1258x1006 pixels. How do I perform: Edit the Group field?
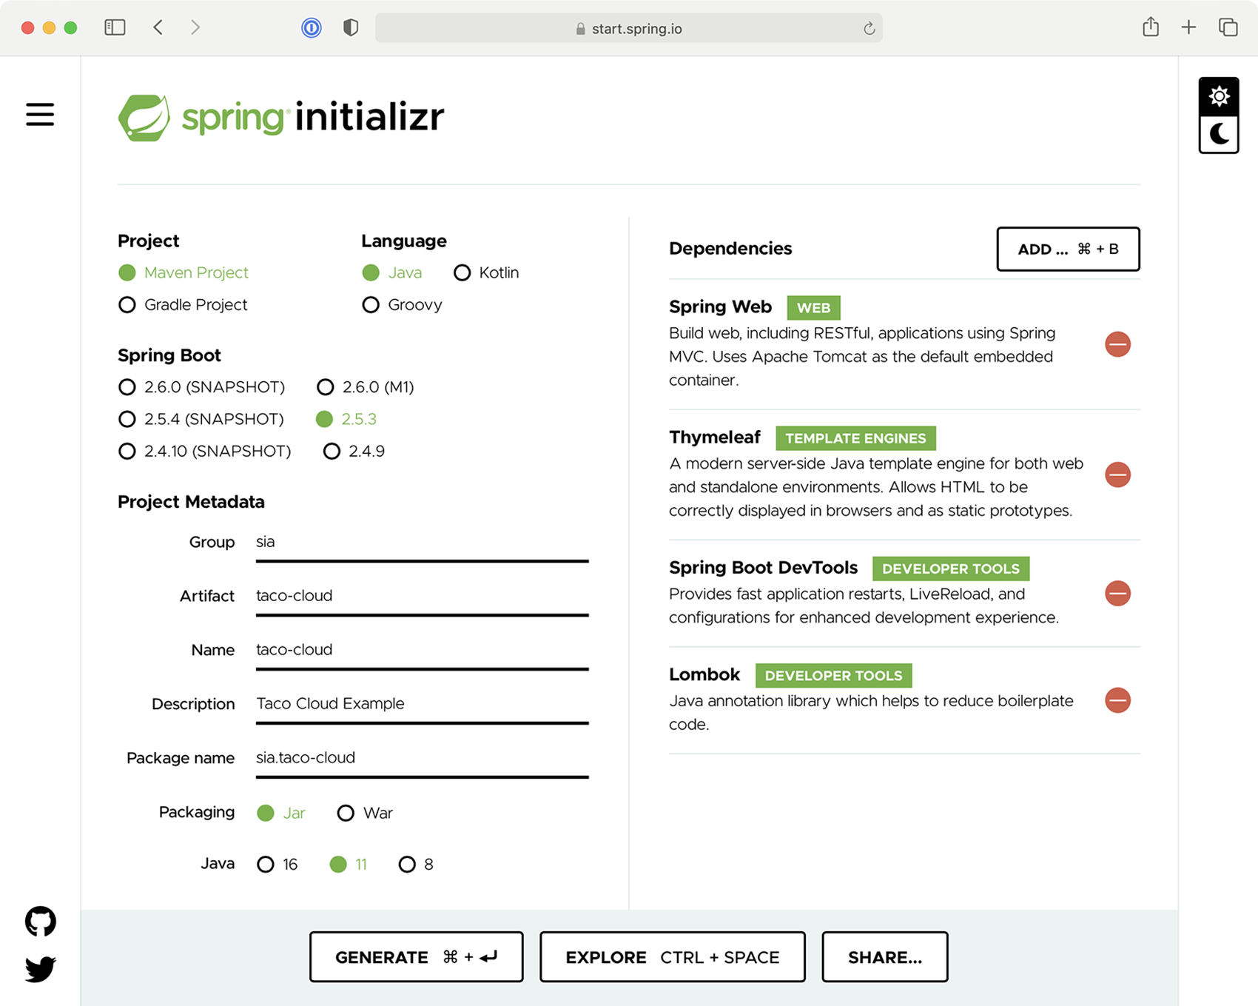point(422,543)
